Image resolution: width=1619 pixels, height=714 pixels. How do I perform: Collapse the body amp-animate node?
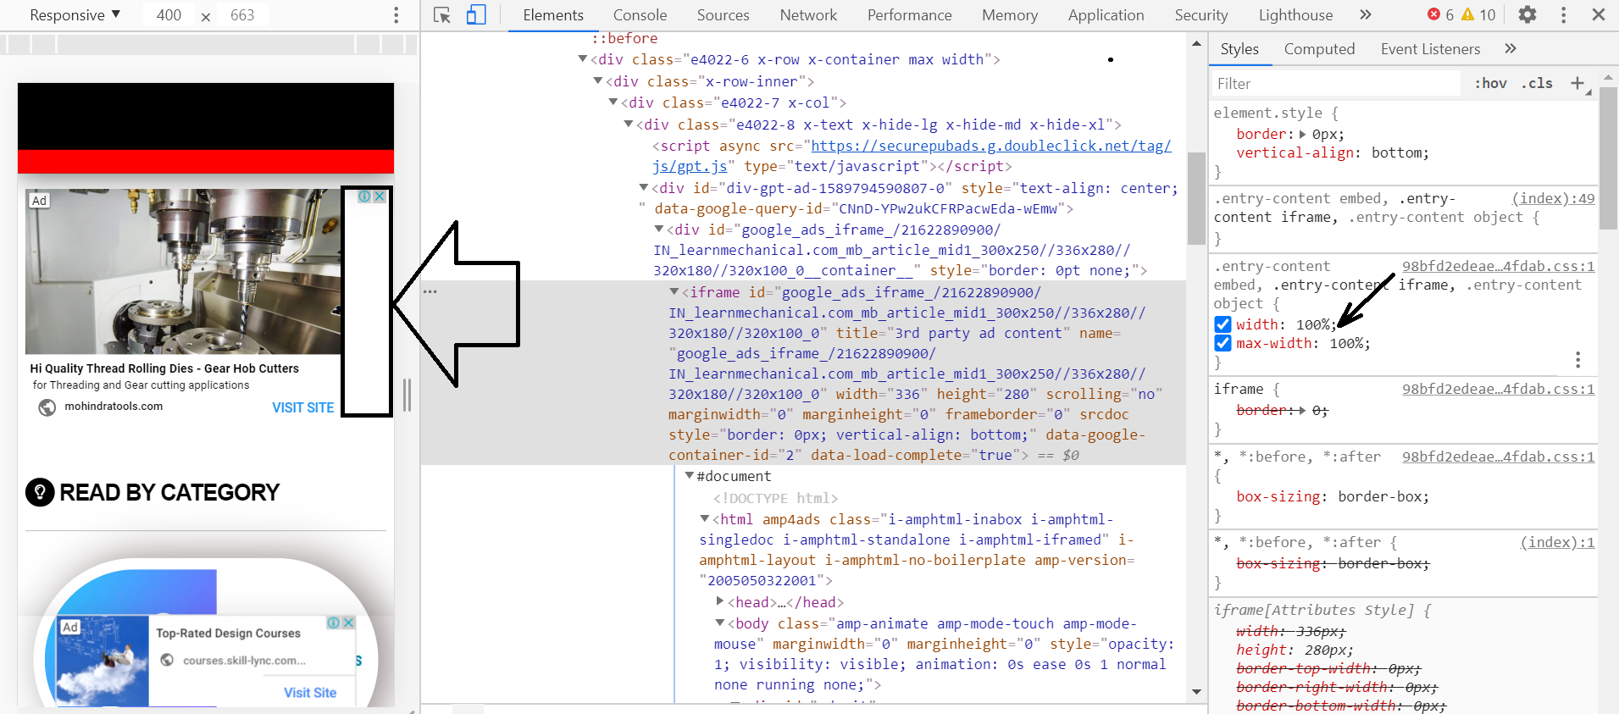[720, 623]
